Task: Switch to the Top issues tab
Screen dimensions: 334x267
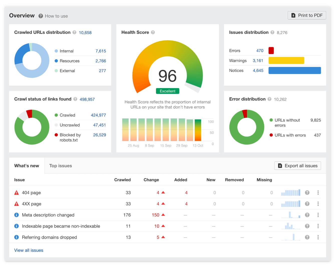Action: coord(61,166)
